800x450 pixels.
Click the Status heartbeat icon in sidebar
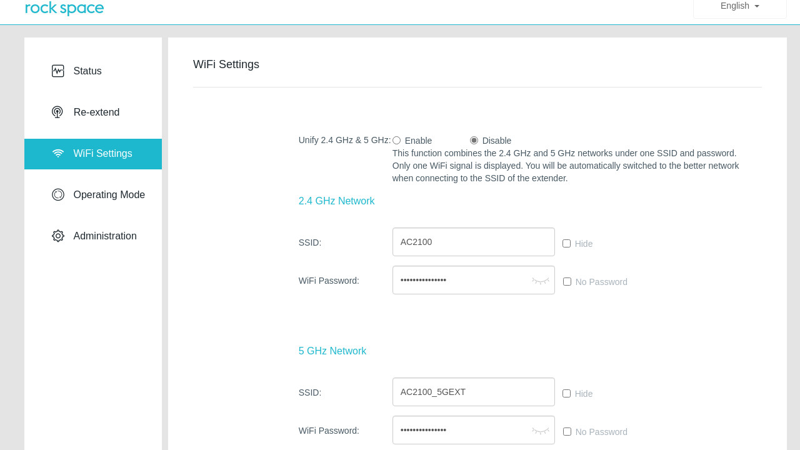coord(58,71)
